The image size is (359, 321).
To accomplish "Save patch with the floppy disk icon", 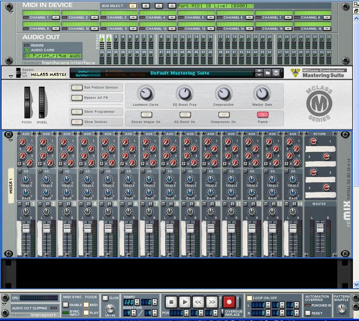I will (x=276, y=73).
